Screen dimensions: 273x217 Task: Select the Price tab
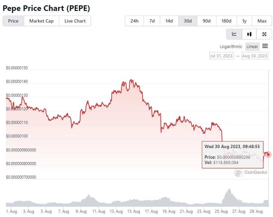tap(13, 21)
